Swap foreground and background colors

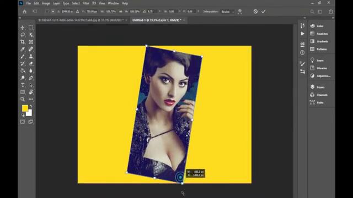click(31, 106)
